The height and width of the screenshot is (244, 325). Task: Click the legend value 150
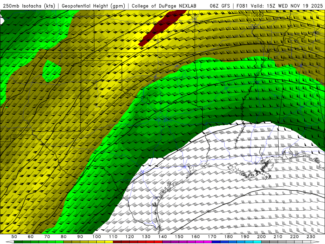(x=179, y=237)
